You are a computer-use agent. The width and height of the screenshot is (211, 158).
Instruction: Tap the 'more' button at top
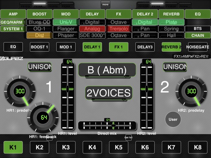point(105,5)
